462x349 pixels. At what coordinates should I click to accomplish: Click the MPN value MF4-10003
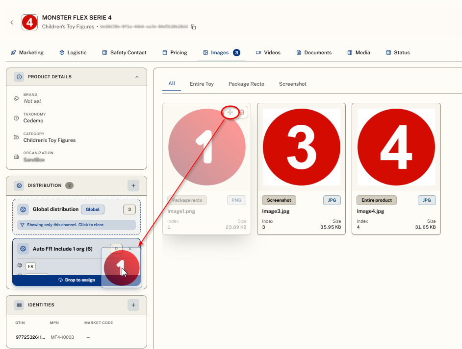62,337
